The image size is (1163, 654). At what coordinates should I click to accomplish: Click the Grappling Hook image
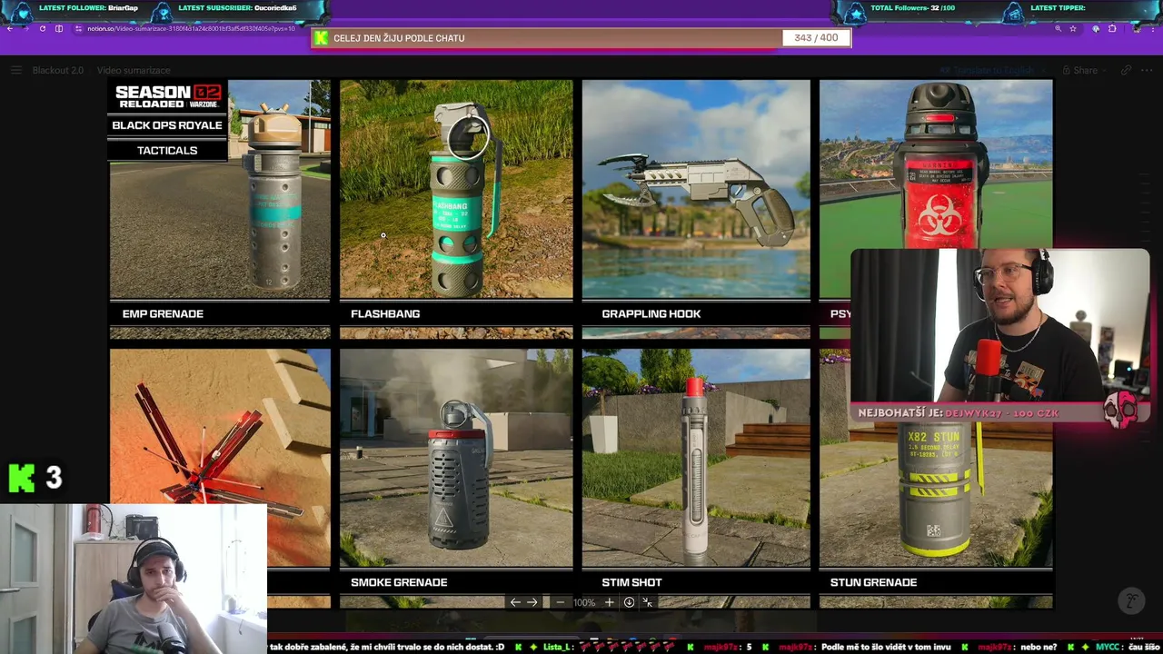tap(696, 189)
